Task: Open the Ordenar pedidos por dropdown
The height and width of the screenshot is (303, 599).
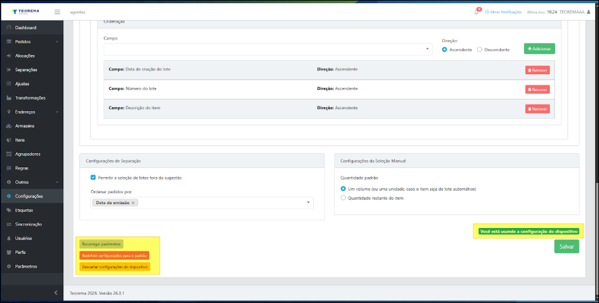Action: tap(309, 203)
